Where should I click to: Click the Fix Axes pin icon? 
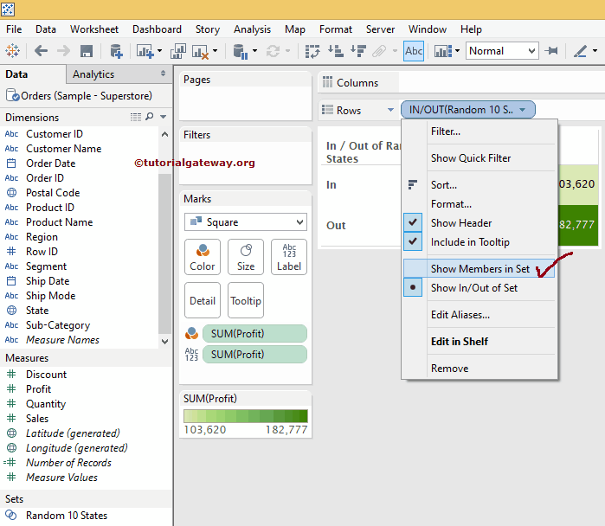550,51
